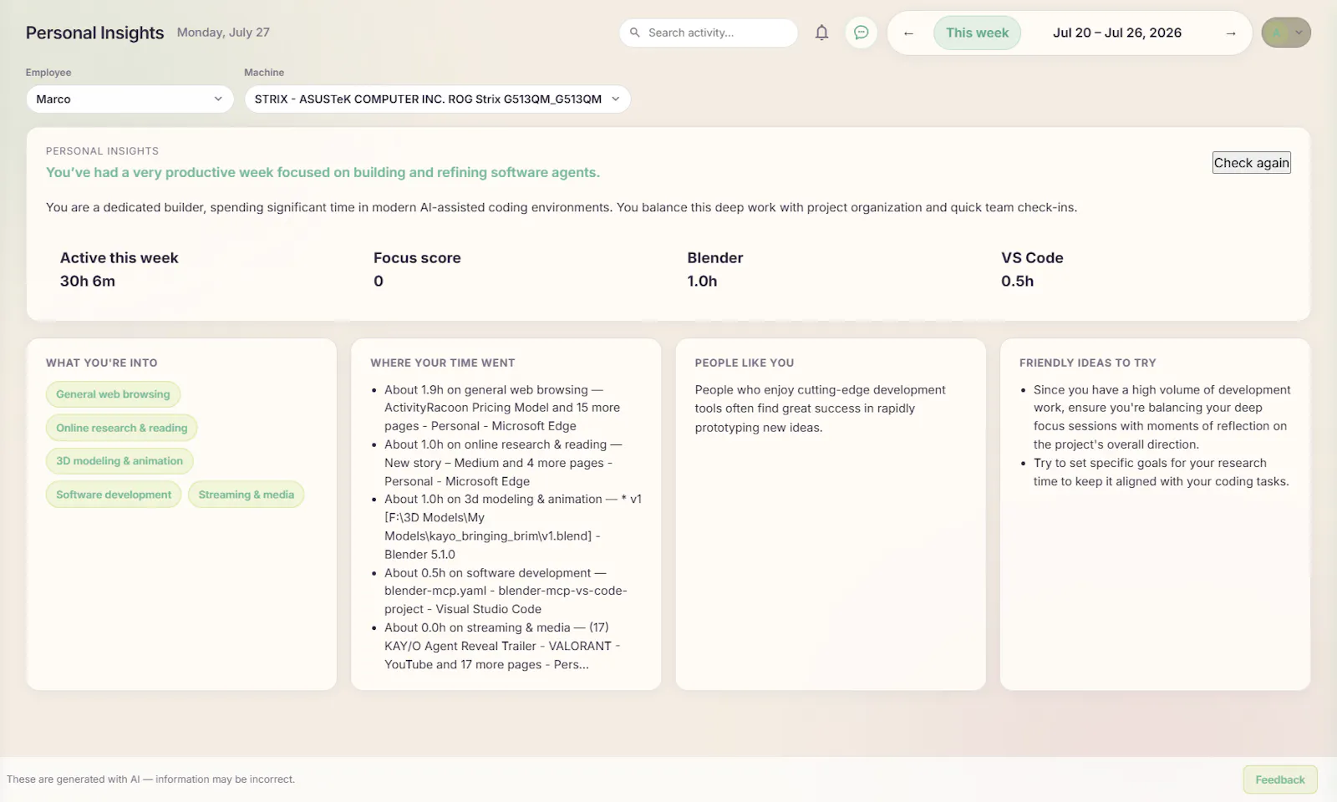The width and height of the screenshot is (1337, 802).
Task: Open the user avatar menu
Action: pos(1286,33)
